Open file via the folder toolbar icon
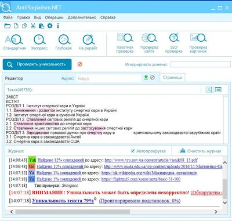This screenshot has height=221, width=232. coord(8,26)
